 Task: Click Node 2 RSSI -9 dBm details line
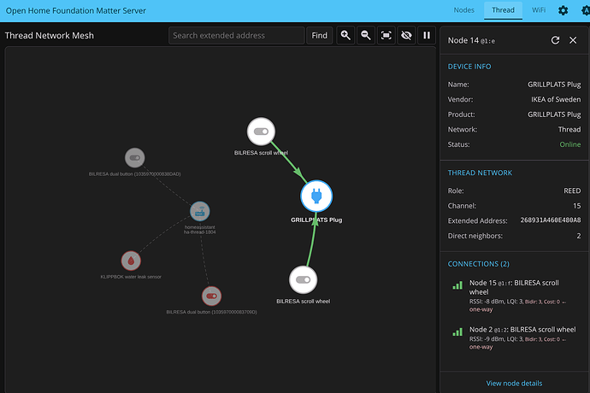pyautogui.click(x=517, y=343)
